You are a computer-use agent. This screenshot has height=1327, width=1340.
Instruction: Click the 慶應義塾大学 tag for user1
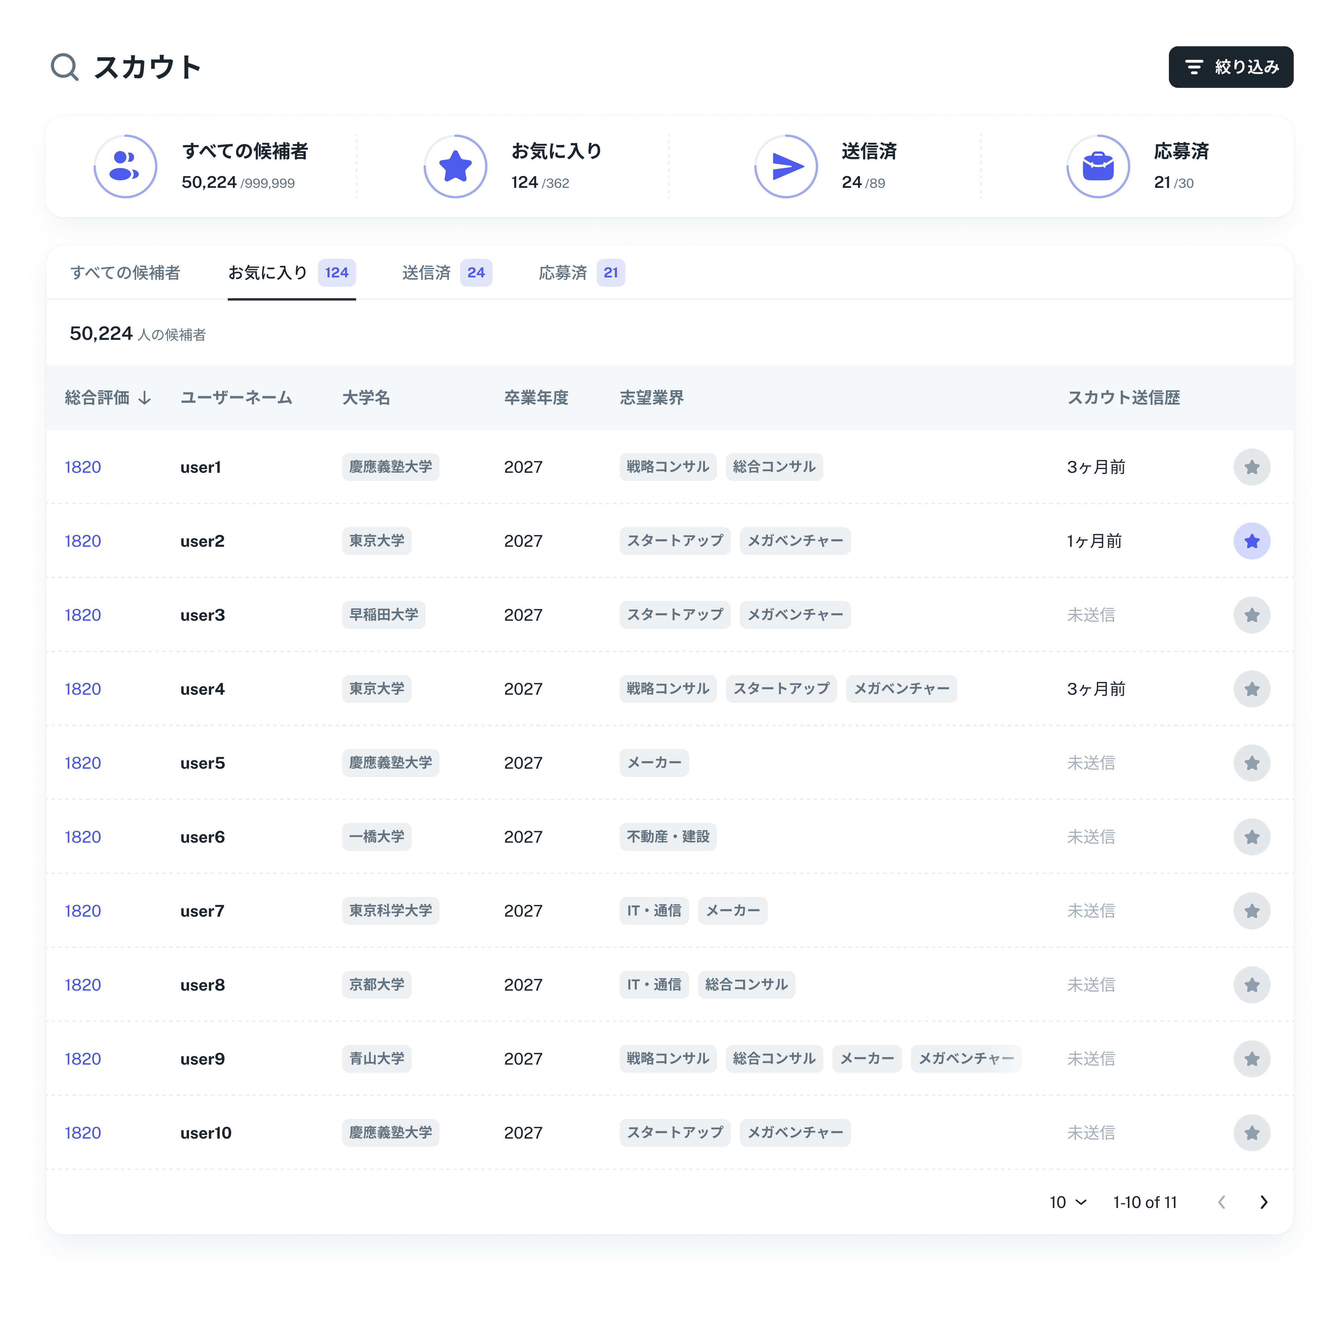(390, 466)
